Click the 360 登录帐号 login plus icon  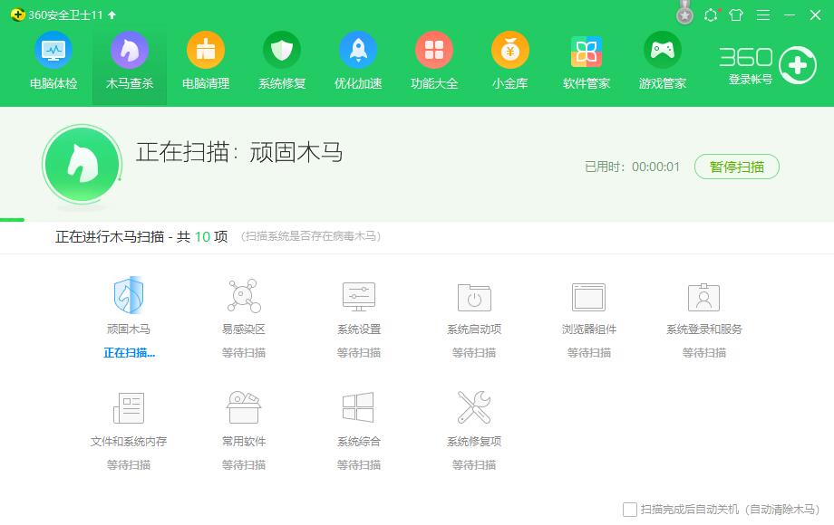(798, 65)
